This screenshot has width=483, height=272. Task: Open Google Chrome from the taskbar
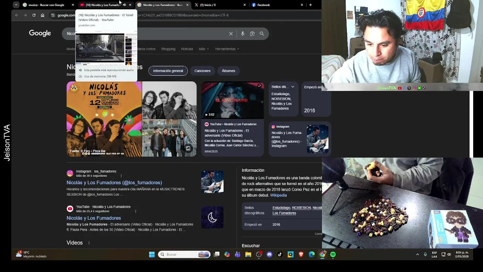pyautogui.click(x=322, y=255)
